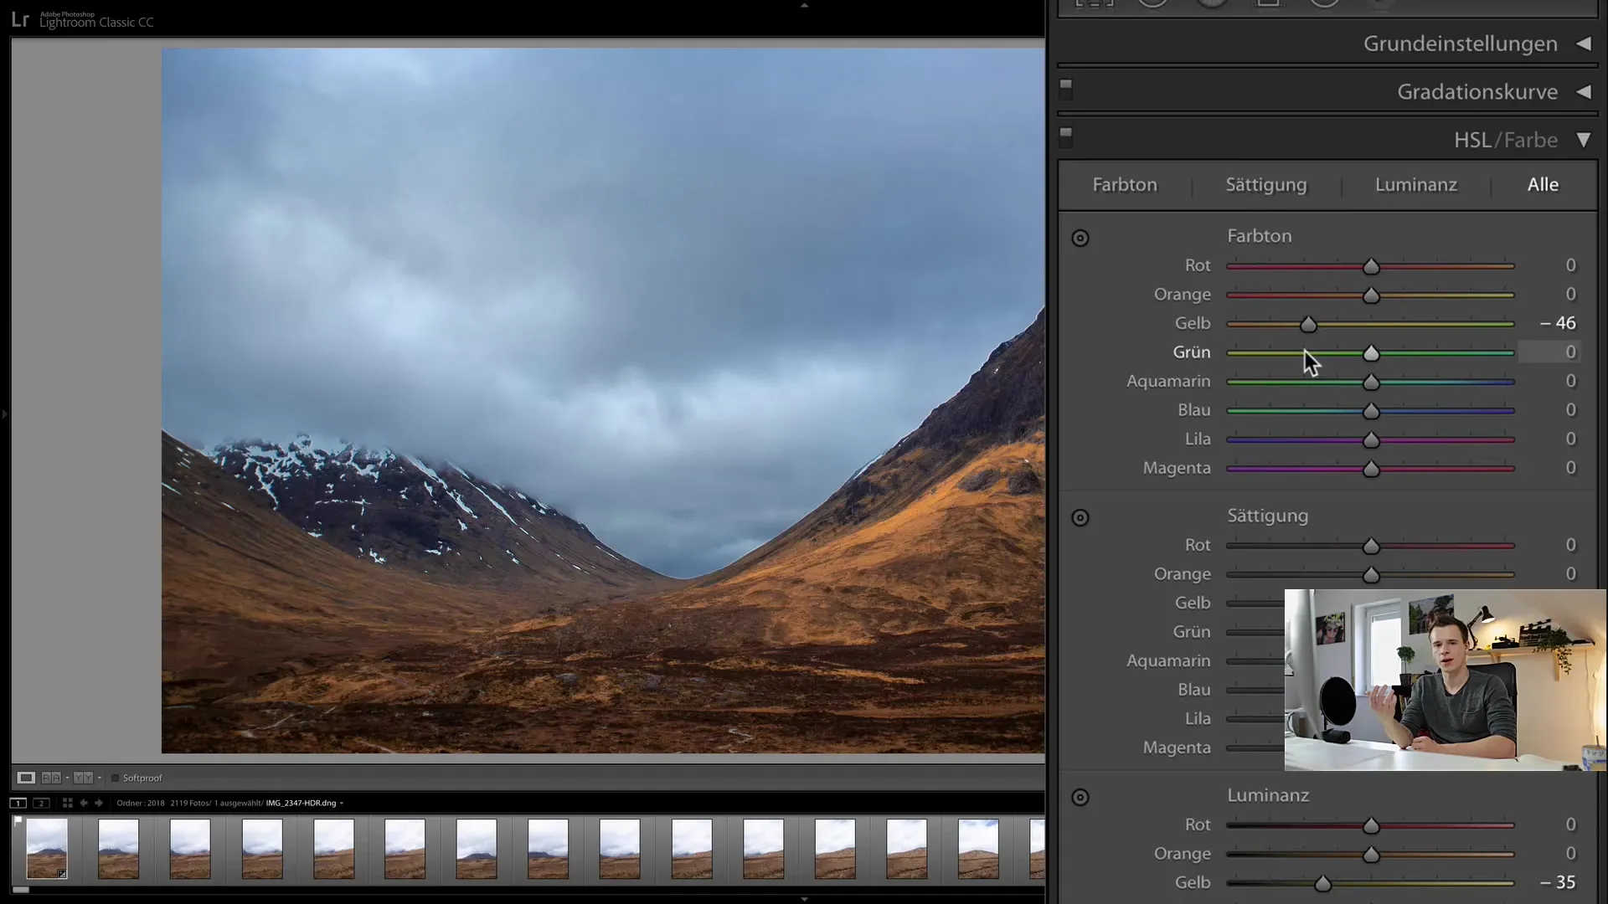
Task: Click the Luminanz Orange label
Action: pyautogui.click(x=1183, y=854)
